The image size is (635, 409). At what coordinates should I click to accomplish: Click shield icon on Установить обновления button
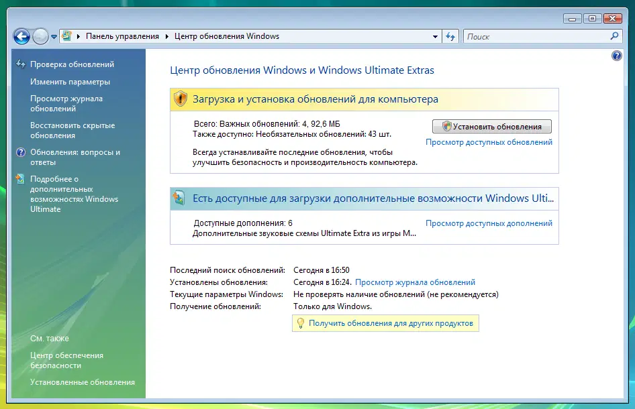coord(446,126)
